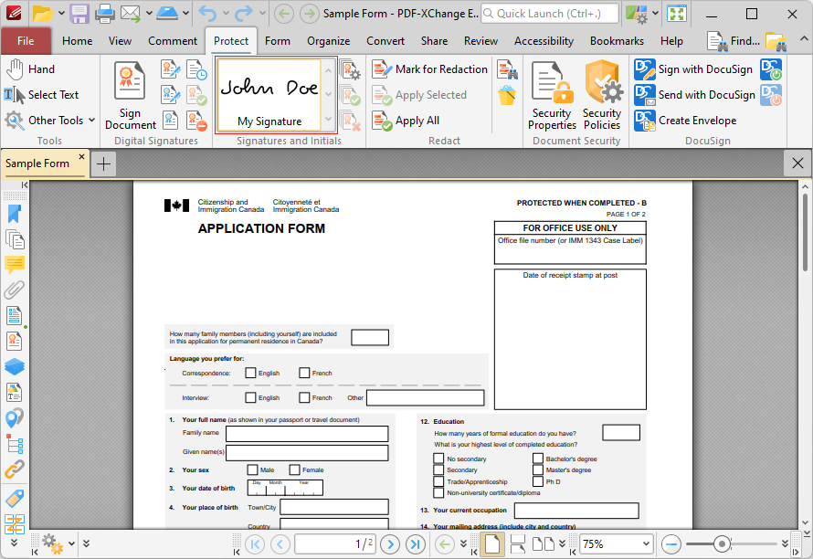Check Interview French checkbox
Viewport: 813px width, 559px height.
[x=304, y=397]
